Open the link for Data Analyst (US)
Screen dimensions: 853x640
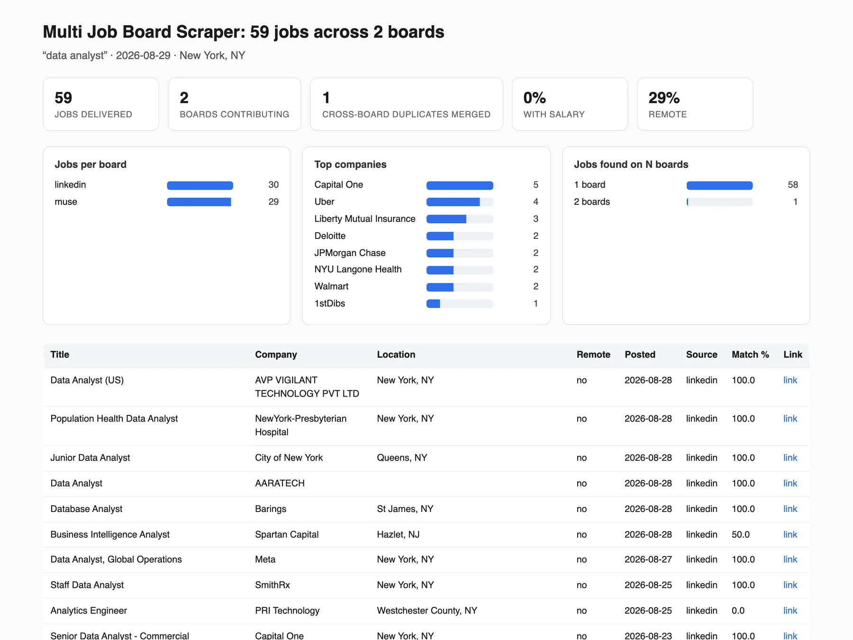point(790,380)
